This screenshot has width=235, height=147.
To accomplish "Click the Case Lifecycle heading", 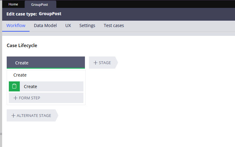I will tap(22, 46).
